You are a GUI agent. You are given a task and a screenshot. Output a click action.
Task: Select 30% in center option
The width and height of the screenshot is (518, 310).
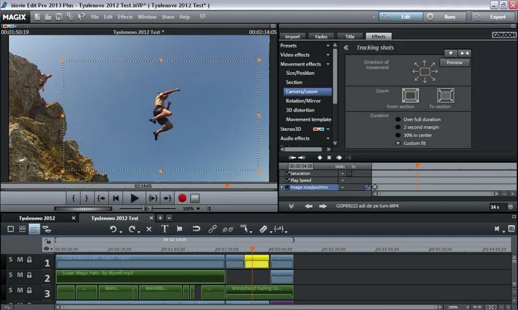tap(398, 135)
